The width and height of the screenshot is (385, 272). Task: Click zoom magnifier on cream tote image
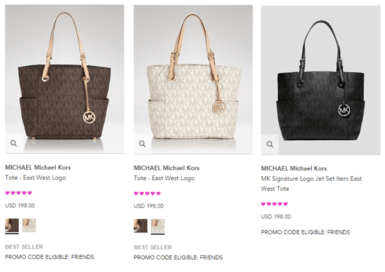[x=142, y=143]
